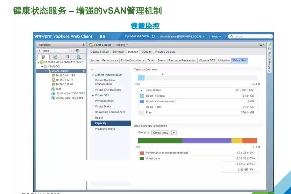Open the vSphere home menu icon

coord(102,36)
